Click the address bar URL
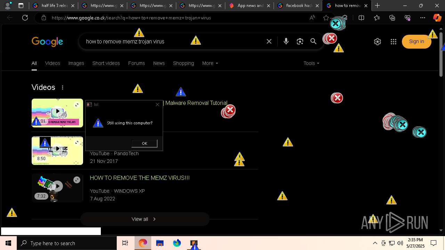Image resolution: width=445 pixels, height=250 pixels. (131, 18)
